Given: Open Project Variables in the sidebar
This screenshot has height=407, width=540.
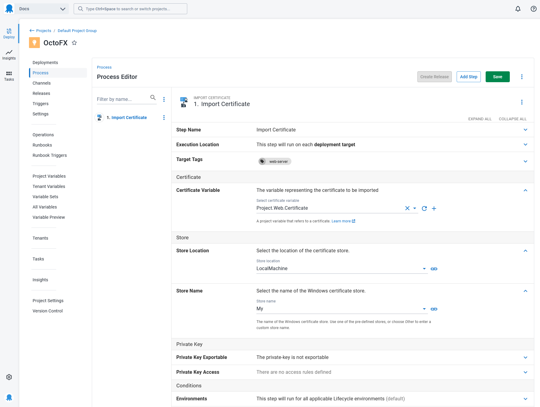Looking at the screenshot, I should pos(49,176).
